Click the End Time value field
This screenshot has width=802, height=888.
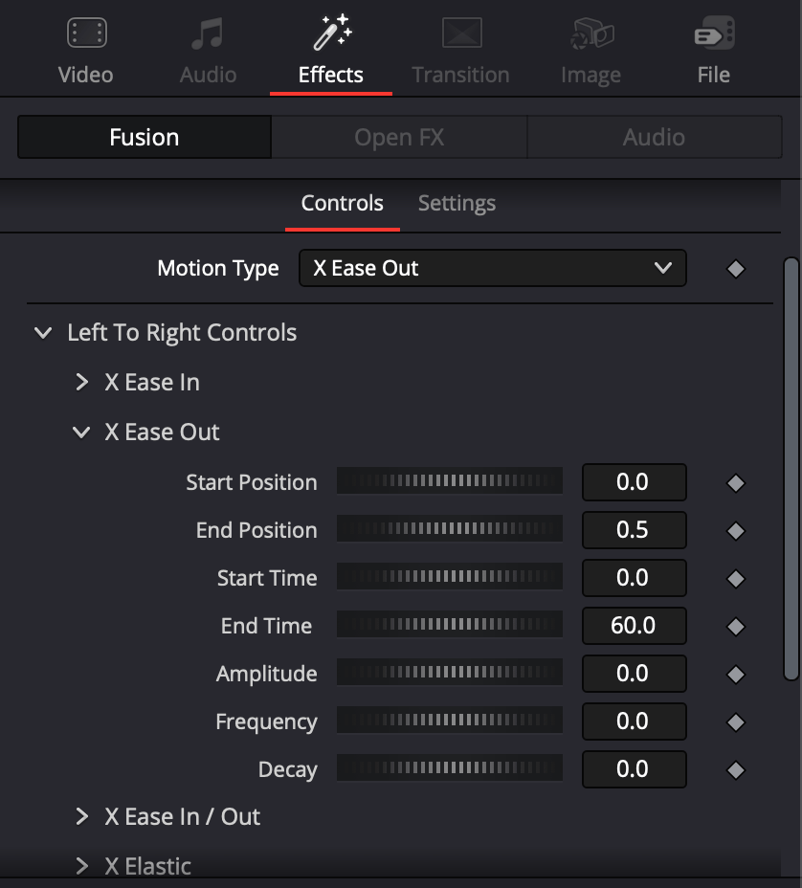pyautogui.click(x=634, y=626)
